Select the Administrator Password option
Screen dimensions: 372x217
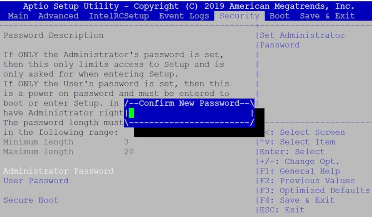(x=59, y=171)
